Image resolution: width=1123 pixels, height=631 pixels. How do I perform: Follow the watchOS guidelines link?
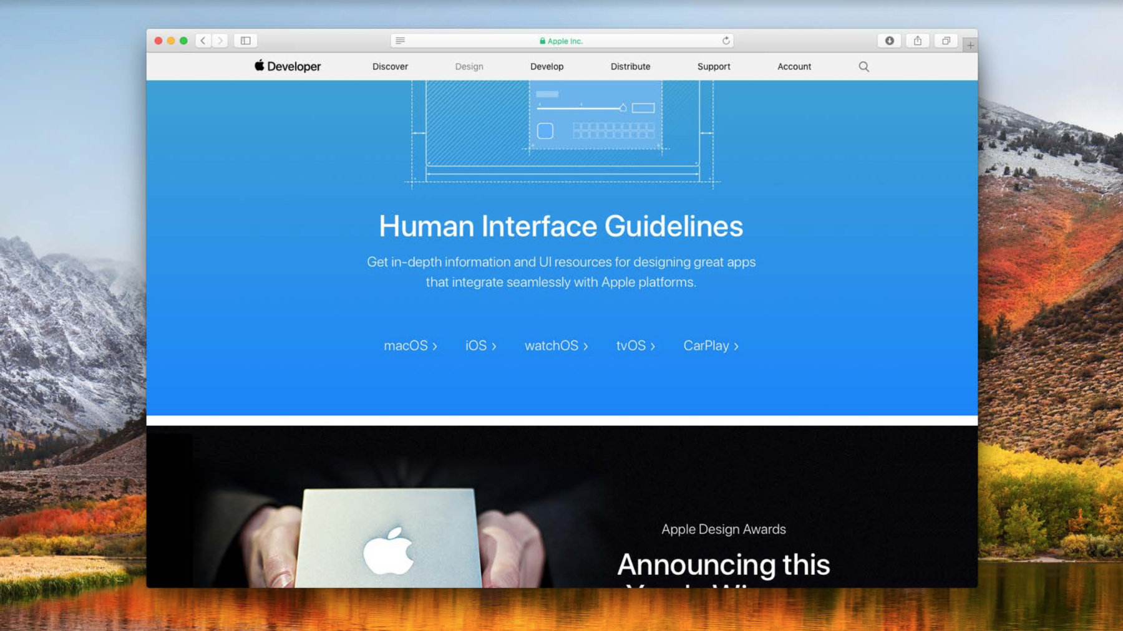point(557,345)
